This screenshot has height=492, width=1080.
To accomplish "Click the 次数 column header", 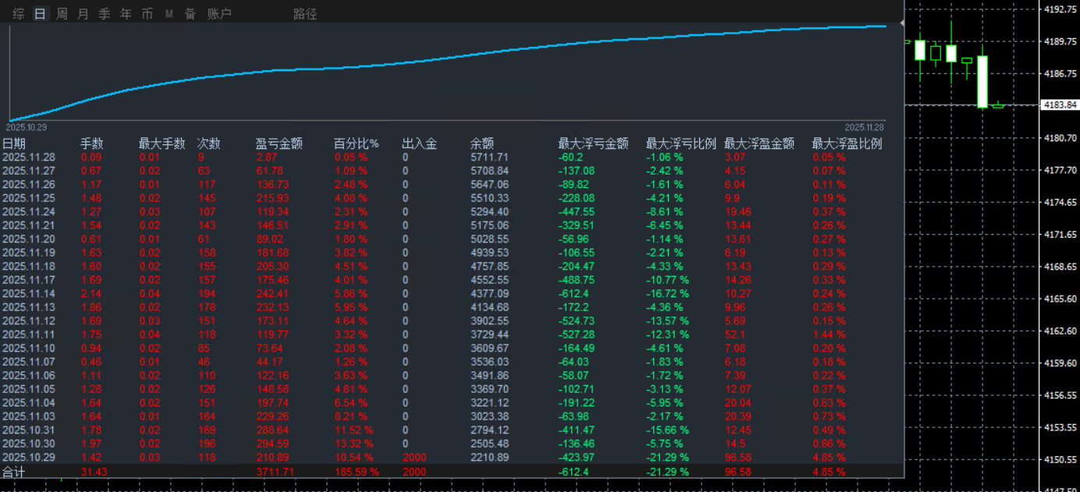I will 209,143.
